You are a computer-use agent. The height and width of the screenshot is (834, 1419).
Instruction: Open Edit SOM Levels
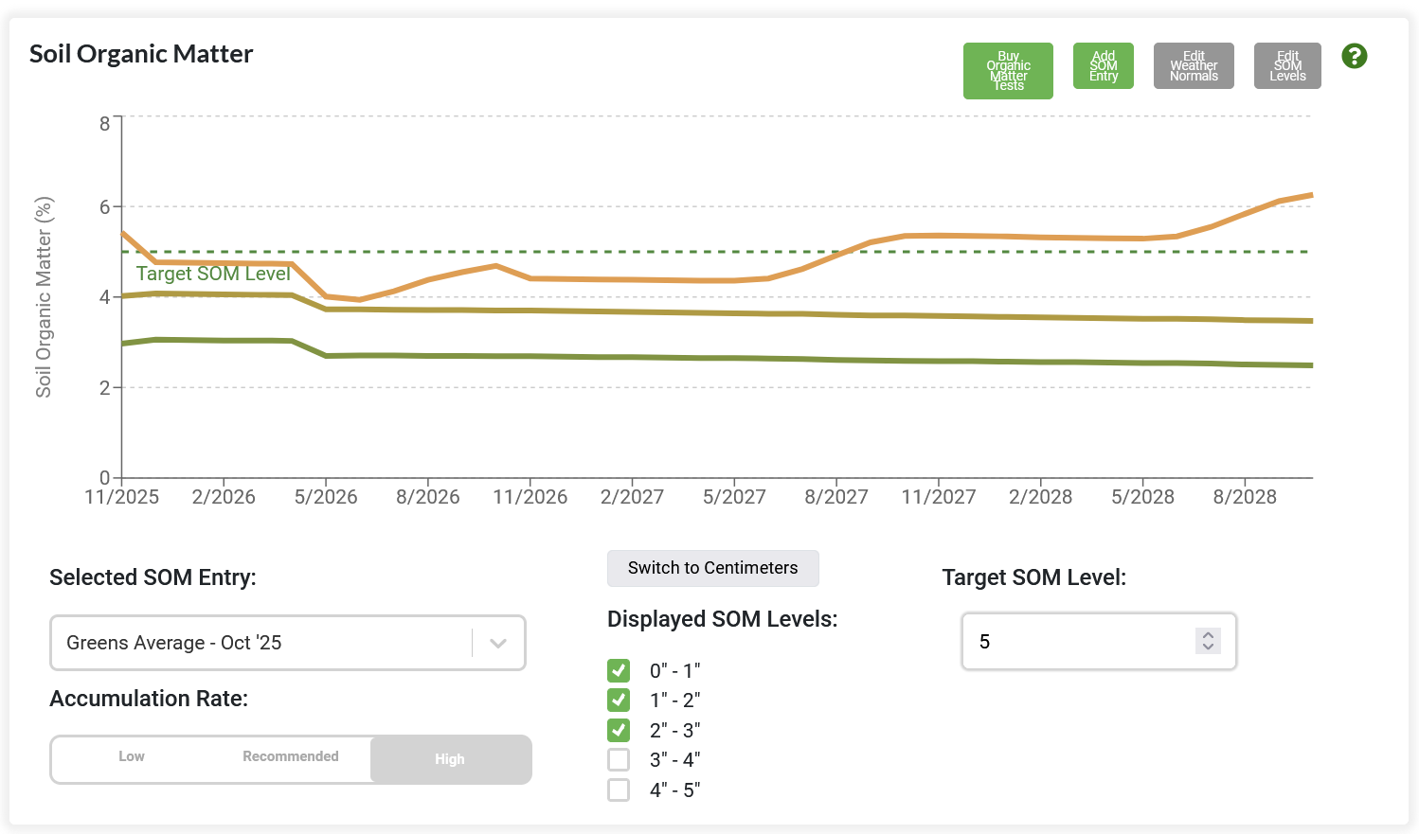tap(1287, 66)
